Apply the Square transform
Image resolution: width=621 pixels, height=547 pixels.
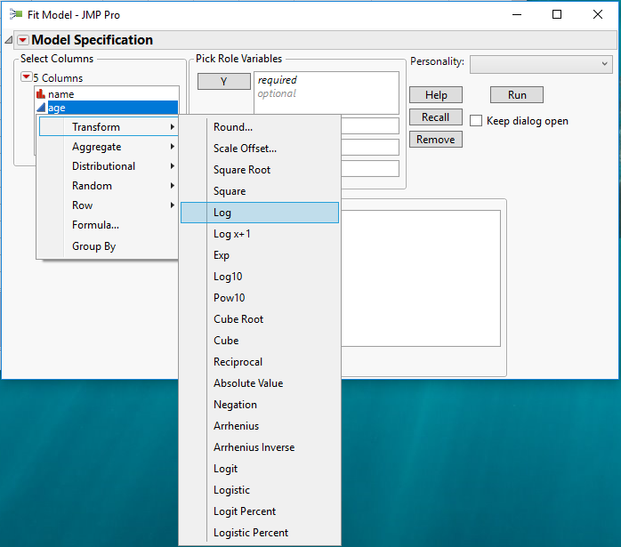[x=260, y=191]
